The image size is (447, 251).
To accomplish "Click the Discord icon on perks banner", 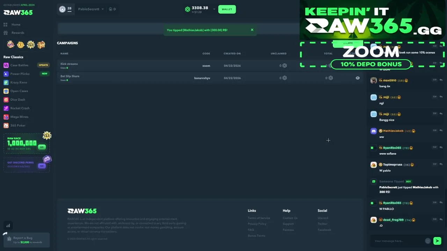I will click(x=47, y=159).
